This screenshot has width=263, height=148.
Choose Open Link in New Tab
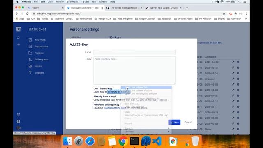tap(146, 88)
